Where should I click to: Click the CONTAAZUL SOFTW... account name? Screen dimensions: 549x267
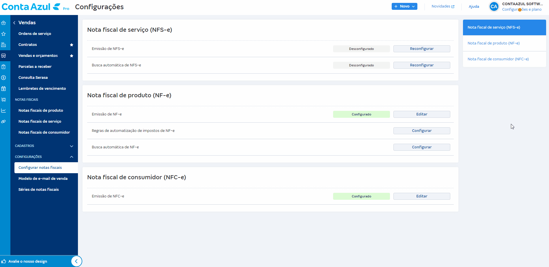[522, 4]
